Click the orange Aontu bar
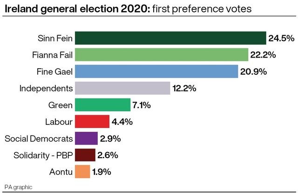Screen dimensions: 298x193 click(x=82, y=172)
